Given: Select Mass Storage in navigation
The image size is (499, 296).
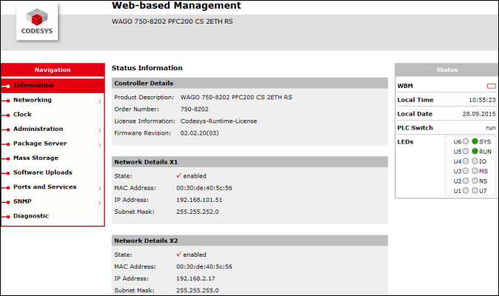Looking at the screenshot, I should click(36, 158).
